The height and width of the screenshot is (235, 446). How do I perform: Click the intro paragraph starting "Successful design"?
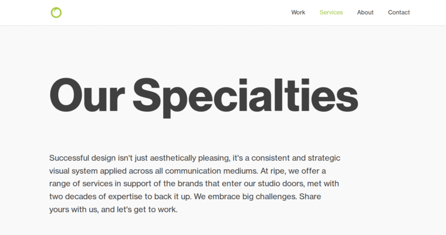[x=195, y=183]
